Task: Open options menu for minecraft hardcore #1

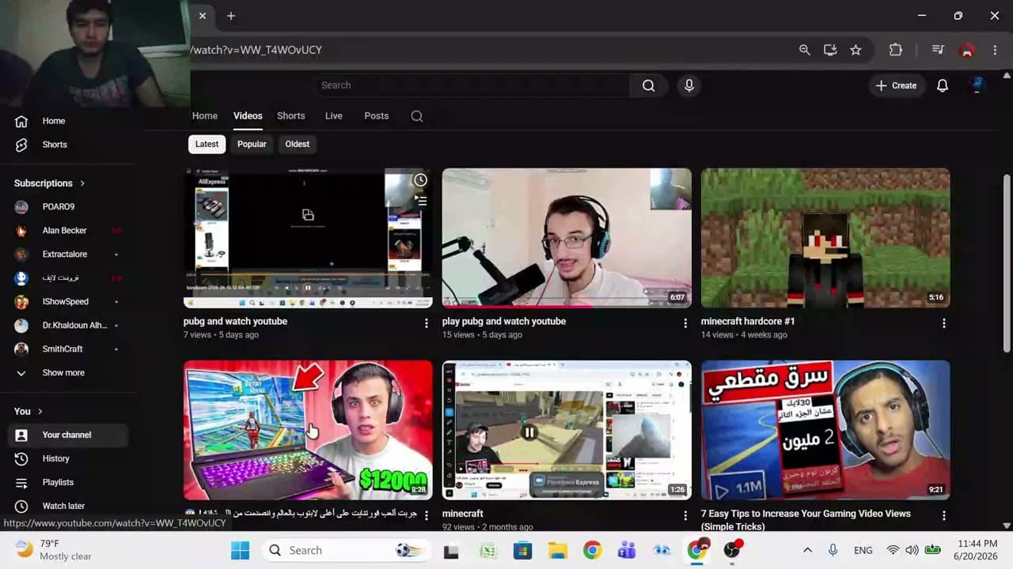Action: [943, 323]
